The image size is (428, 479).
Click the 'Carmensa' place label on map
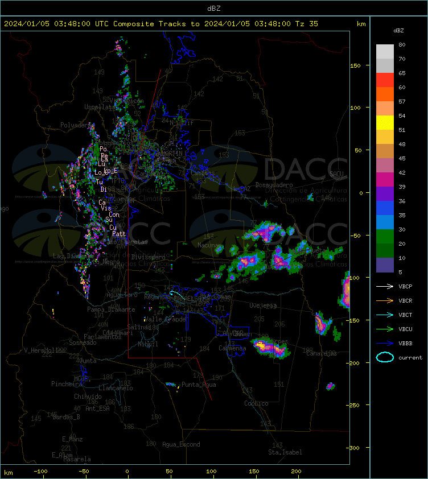[x=232, y=348]
